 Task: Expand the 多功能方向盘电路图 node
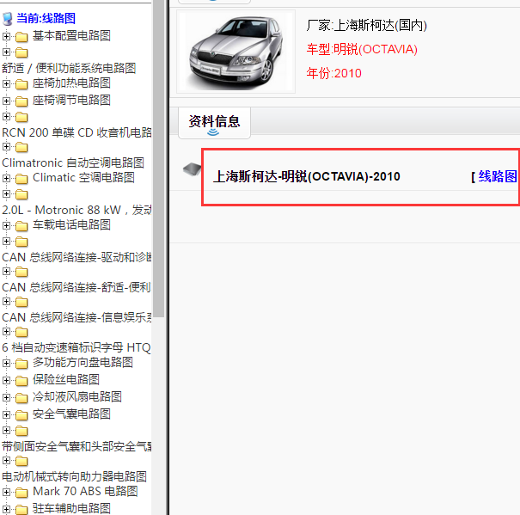[x=6, y=363]
